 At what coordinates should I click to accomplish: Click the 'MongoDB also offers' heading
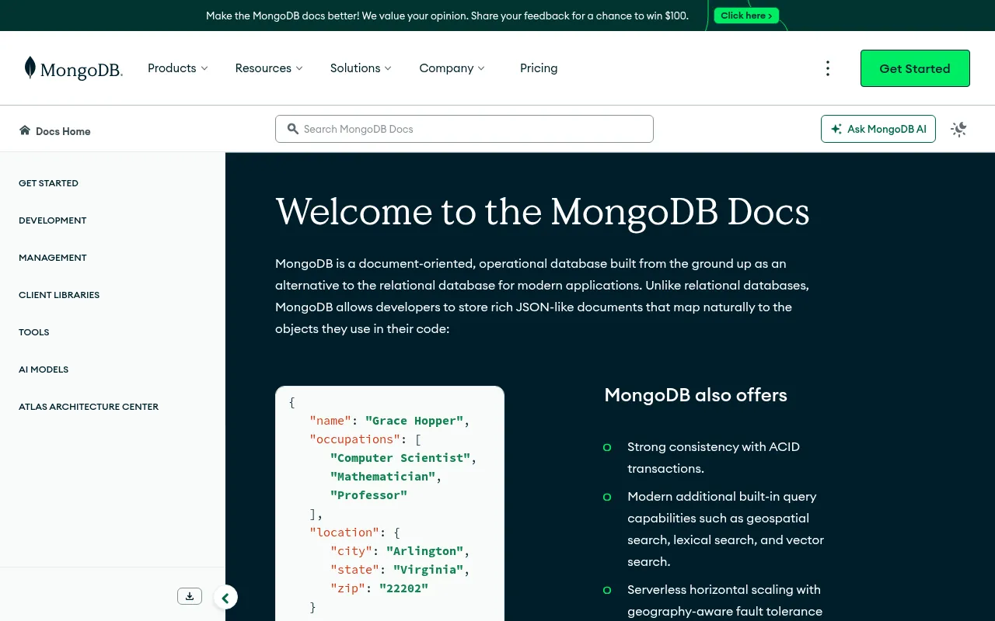pos(696,395)
